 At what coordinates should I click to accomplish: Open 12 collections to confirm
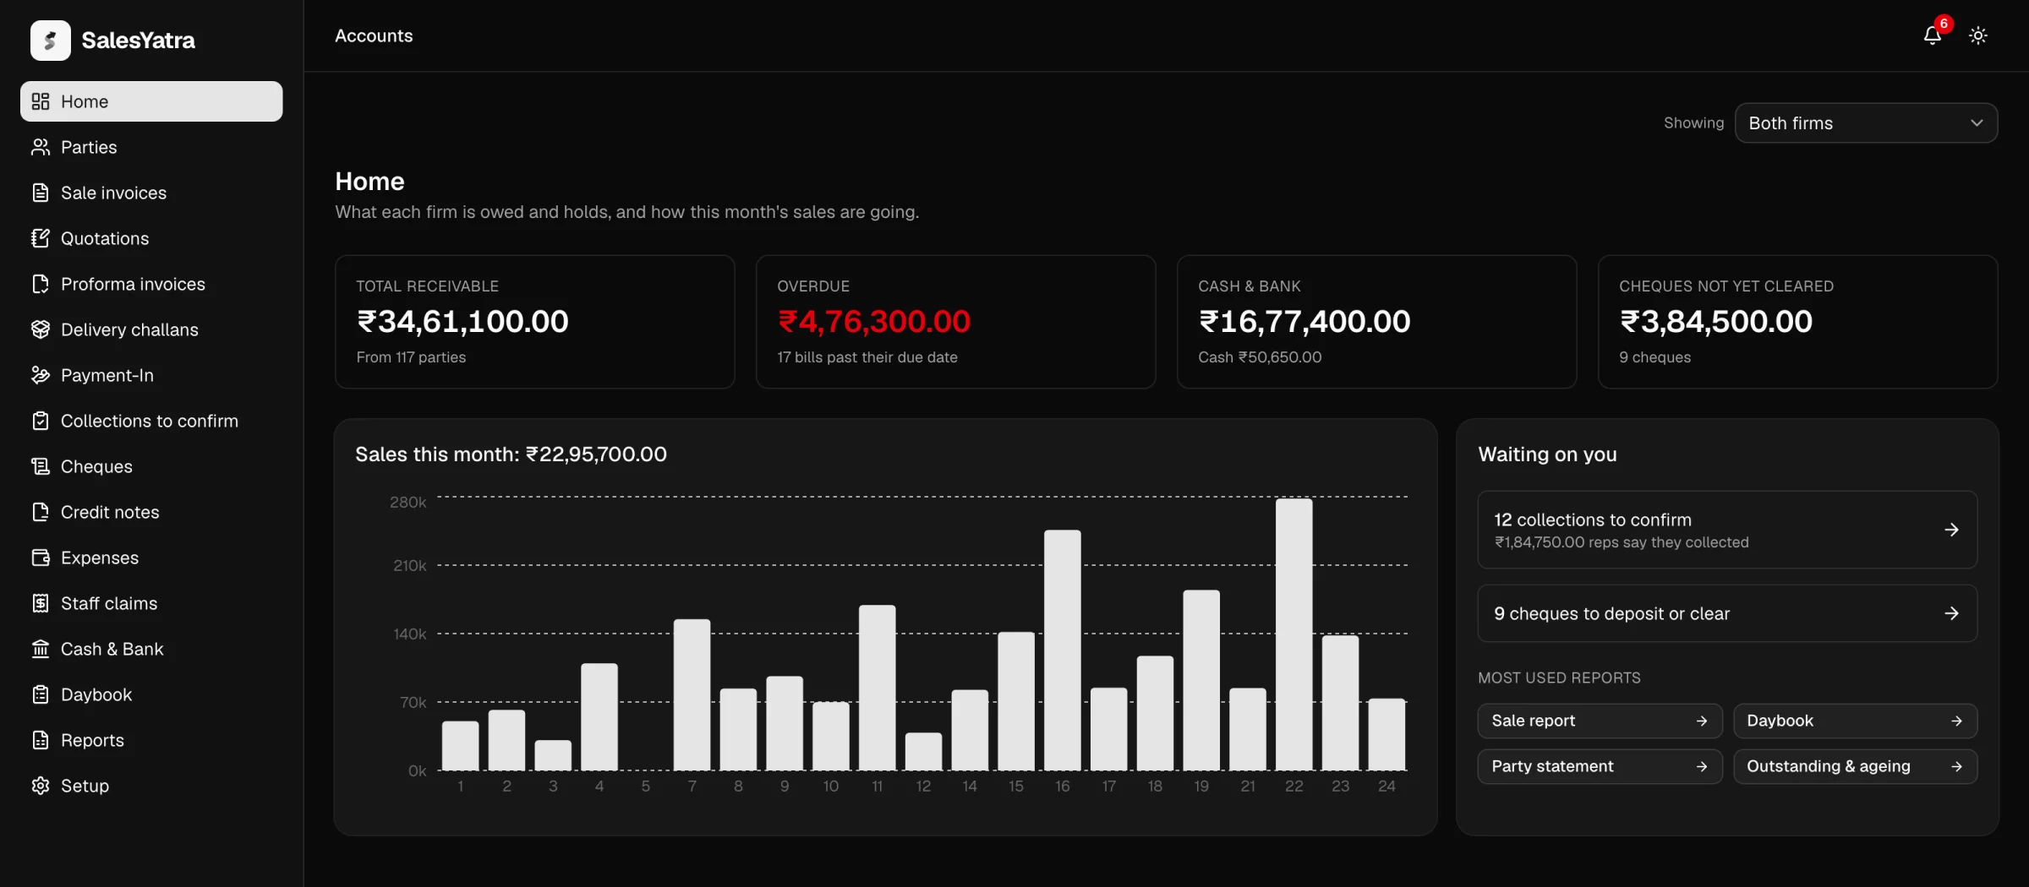click(1727, 530)
